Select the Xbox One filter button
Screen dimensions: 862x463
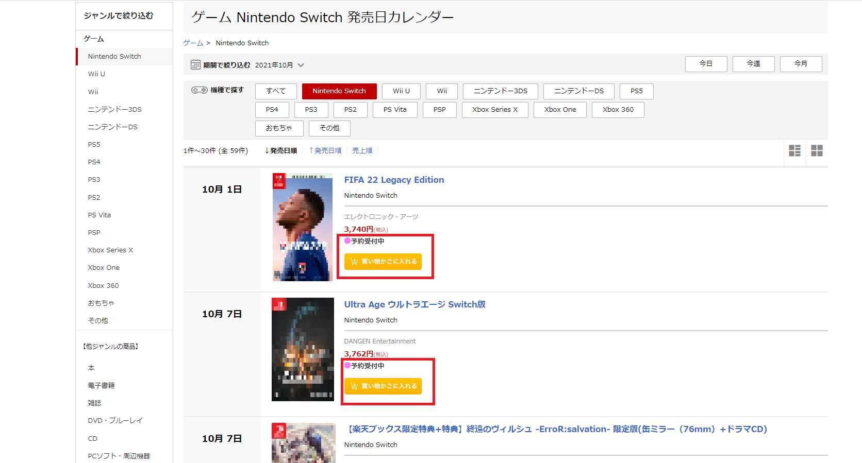point(560,110)
